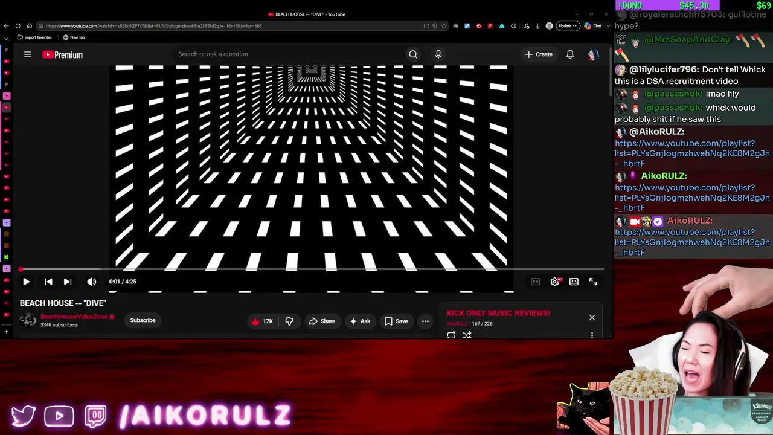Open the browser profile avatar
The image size is (773, 435).
tap(549, 26)
